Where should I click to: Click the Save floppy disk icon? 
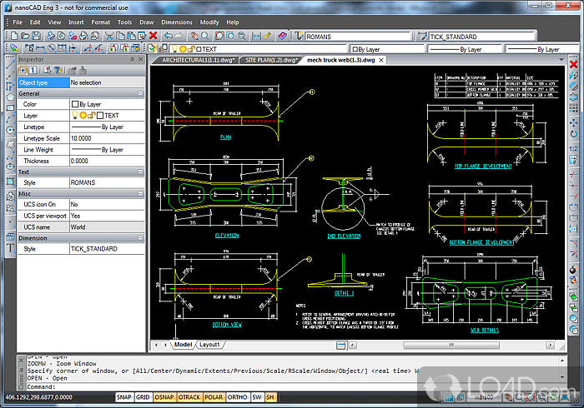[36, 36]
